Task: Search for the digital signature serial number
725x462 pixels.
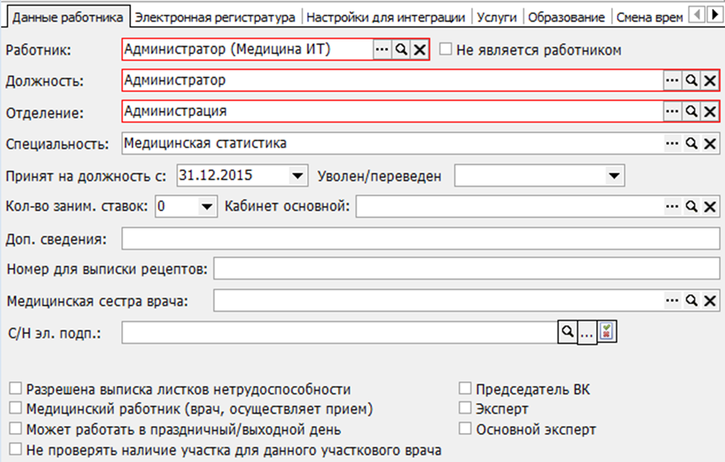Action: [x=566, y=333]
